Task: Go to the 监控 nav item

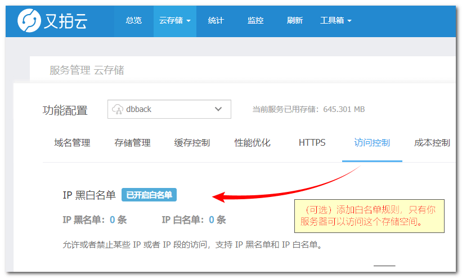Action: coord(255,20)
